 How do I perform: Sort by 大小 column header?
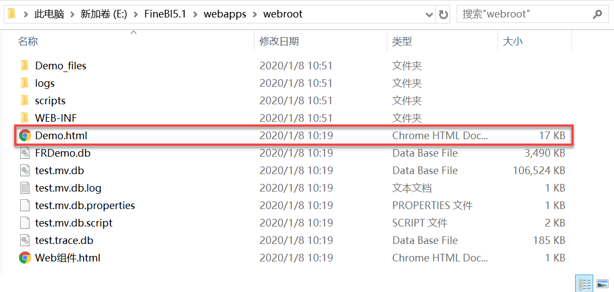512,41
